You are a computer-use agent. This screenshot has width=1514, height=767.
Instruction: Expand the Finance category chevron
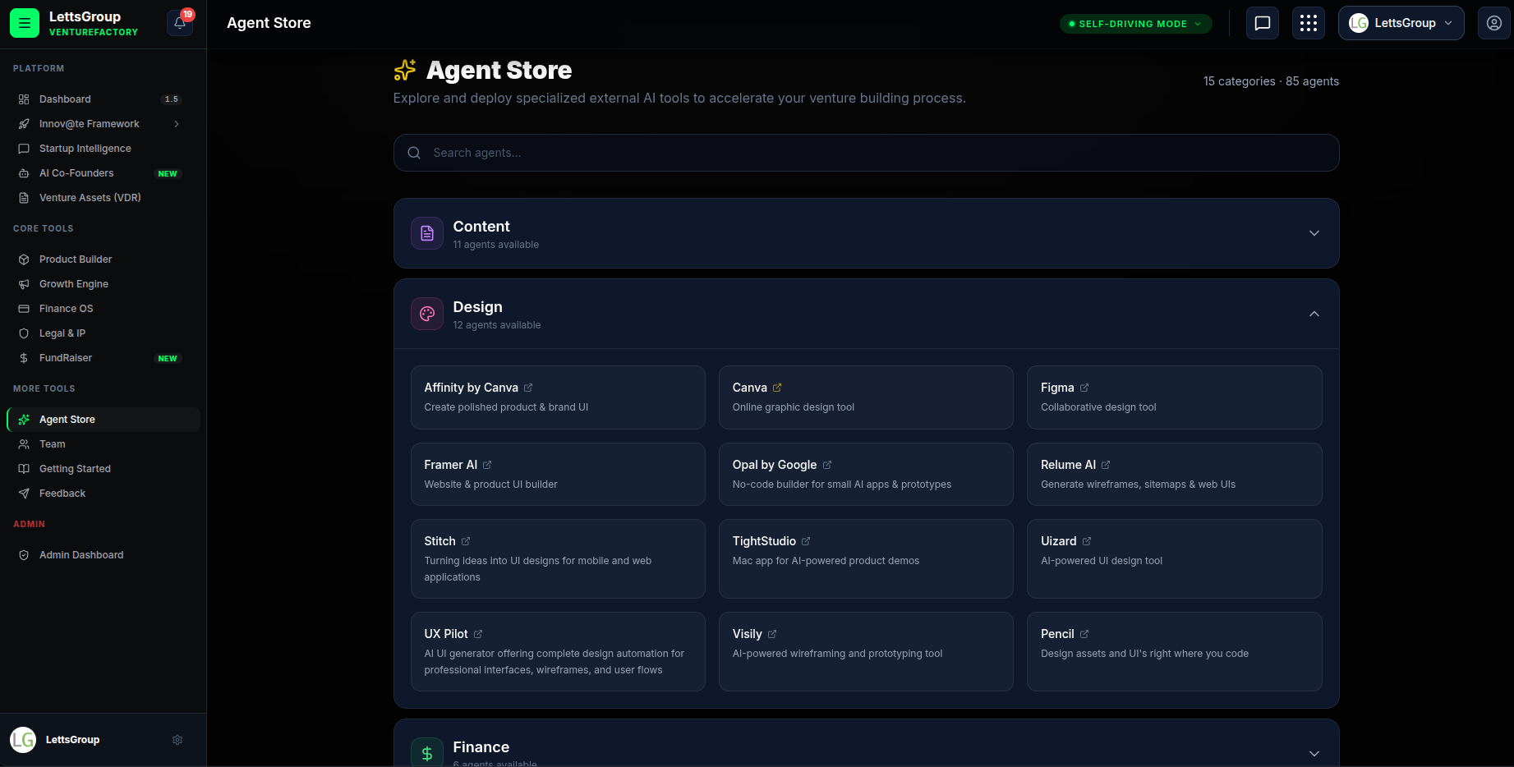click(1314, 754)
